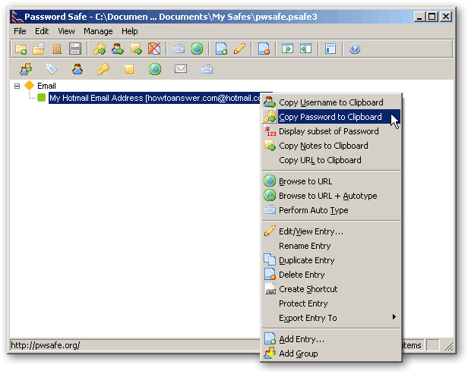This screenshot has width=468, height=374.
Task: Click the Clear Clipboard crossed-out icon
Action: [154, 49]
